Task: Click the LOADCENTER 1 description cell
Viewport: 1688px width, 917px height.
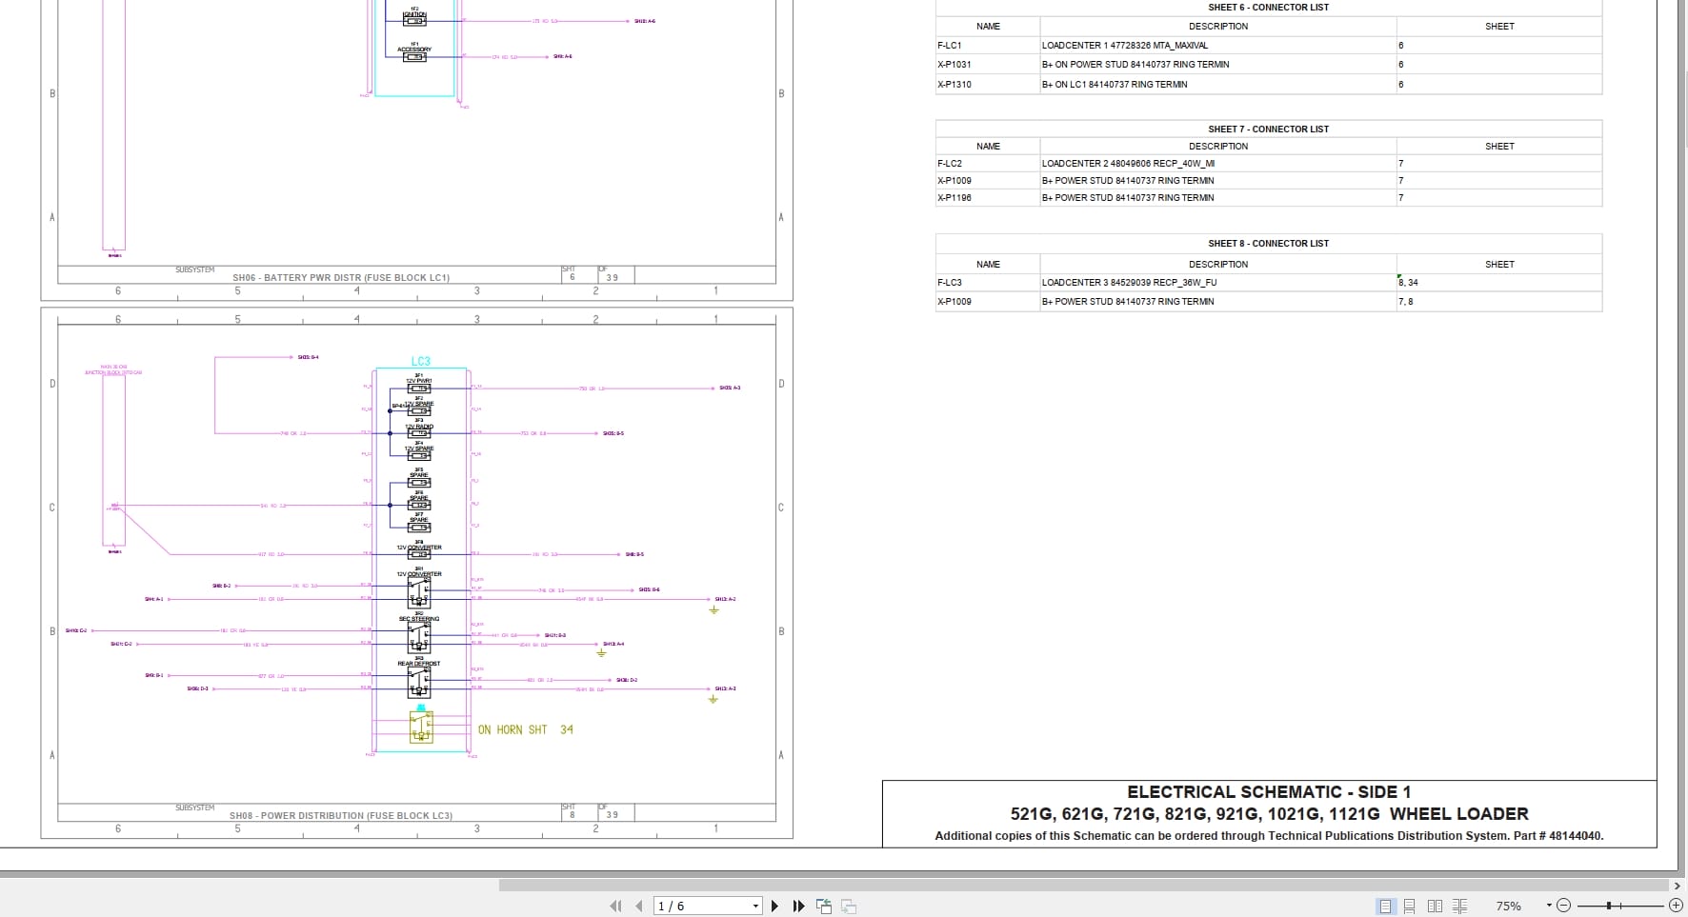Action: (x=1218, y=45)
